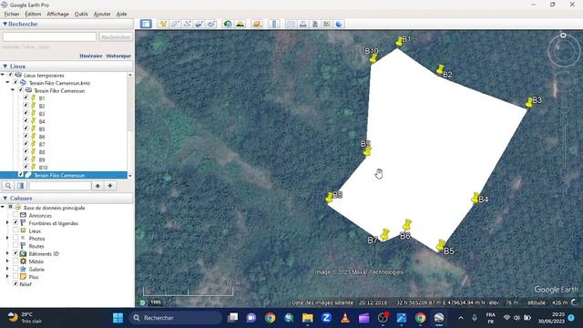
Task: Click the B3 pushpin on the map
Action: coord(529,102)
